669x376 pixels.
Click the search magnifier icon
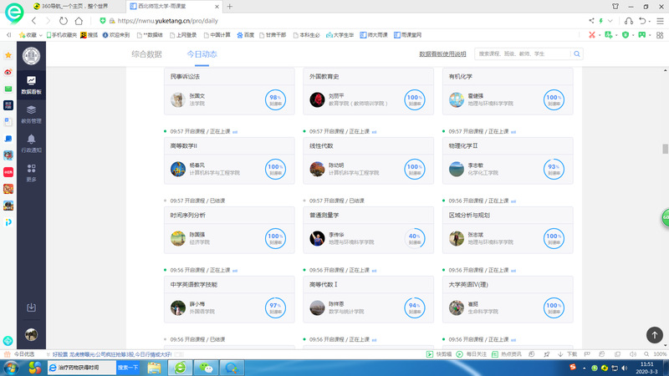pyautogui.click(x=577, y=54)
